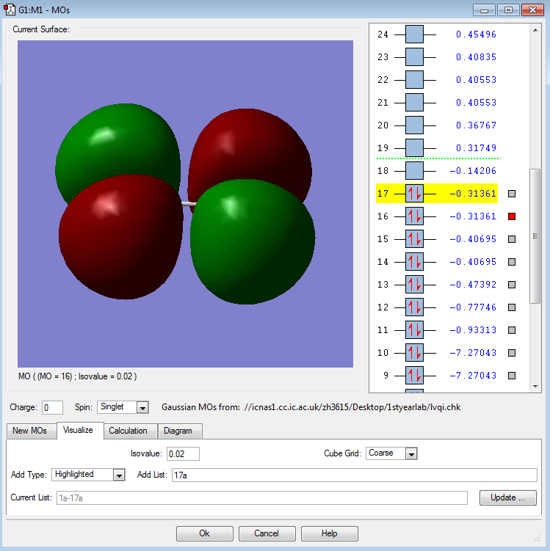
Task: Select the orbital box for MO 13
Action: point(414,285)
